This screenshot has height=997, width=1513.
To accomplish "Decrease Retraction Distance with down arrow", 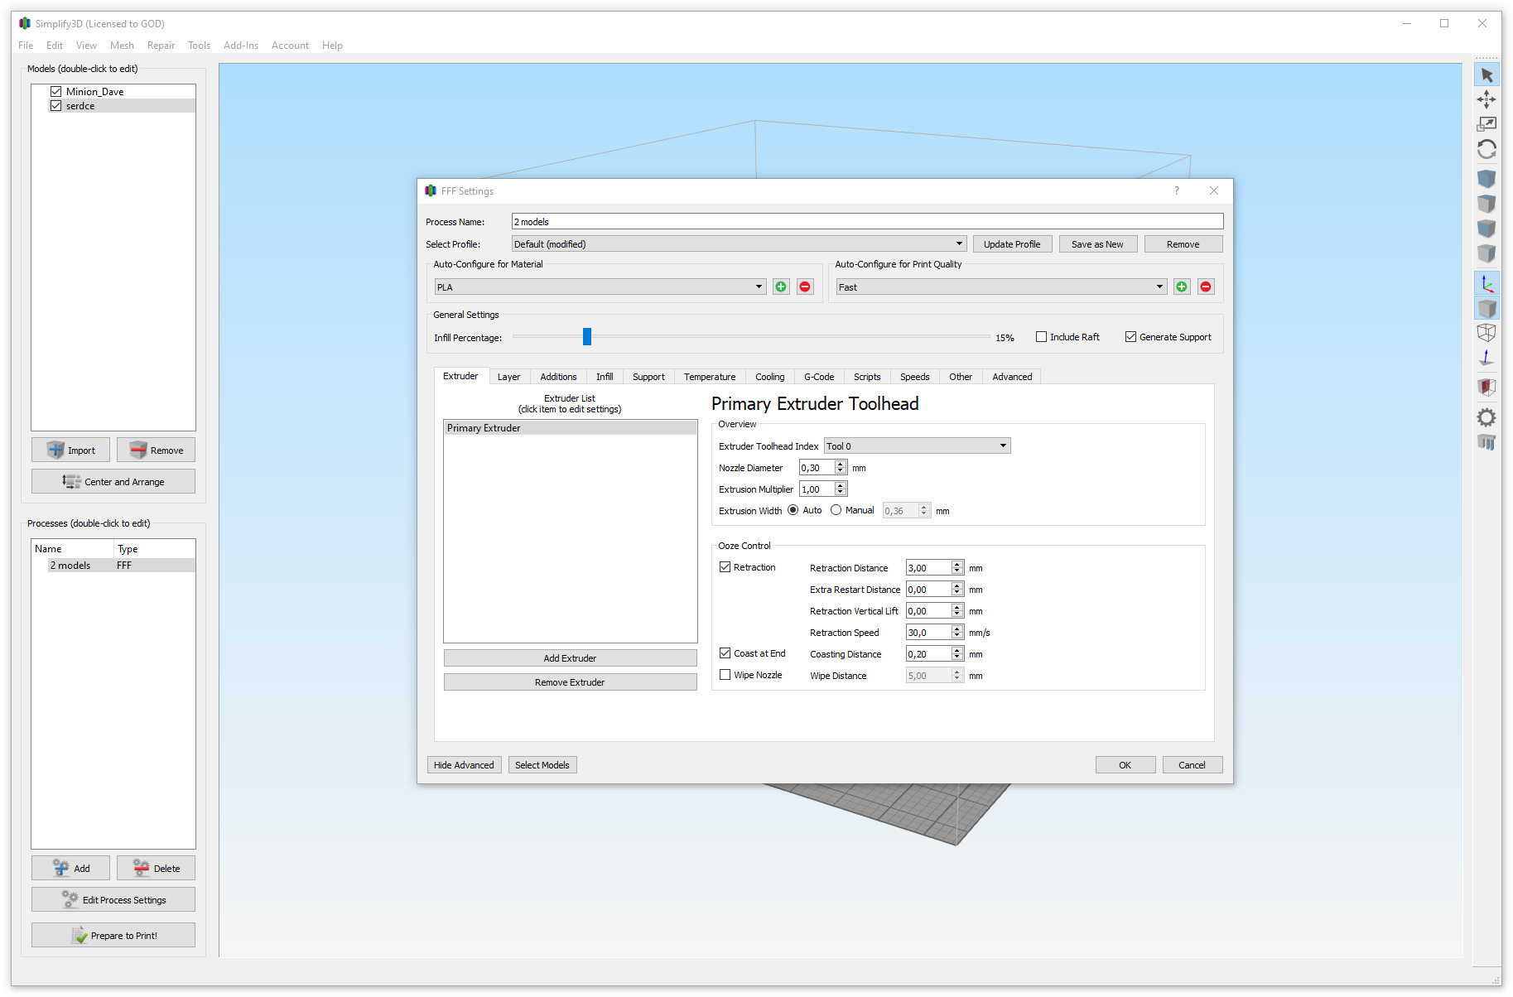I will coord(957,571).
